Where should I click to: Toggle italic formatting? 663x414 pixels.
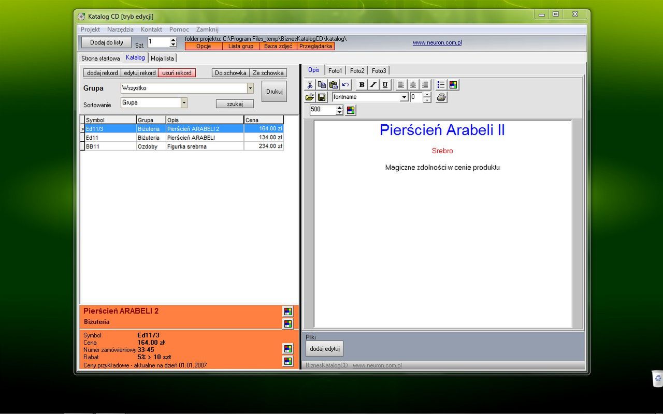coord(373,85)
